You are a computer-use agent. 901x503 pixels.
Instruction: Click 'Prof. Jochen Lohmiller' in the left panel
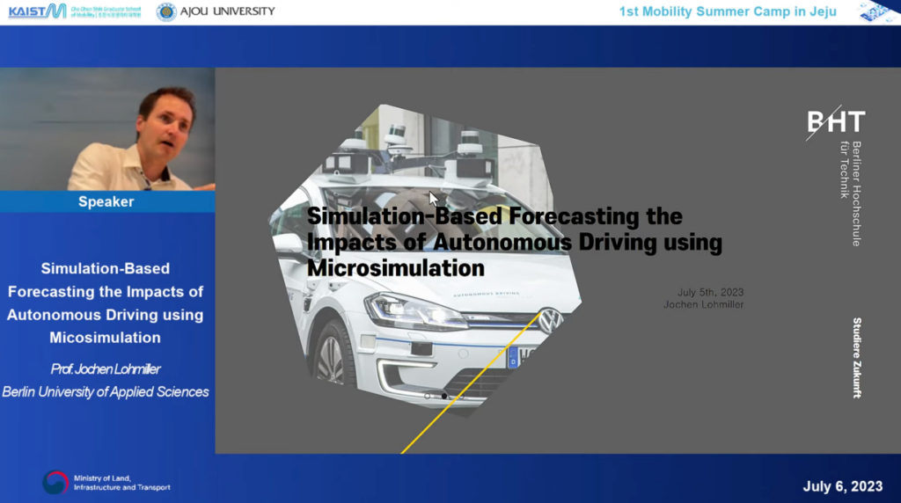pos(106,369)
